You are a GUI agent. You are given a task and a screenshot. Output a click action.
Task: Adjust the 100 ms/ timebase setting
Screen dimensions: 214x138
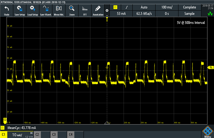[x=167, y=7]
